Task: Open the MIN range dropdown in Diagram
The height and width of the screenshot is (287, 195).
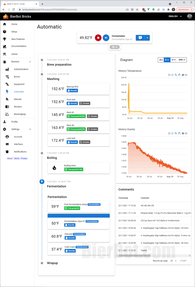Action: point(182,60)
